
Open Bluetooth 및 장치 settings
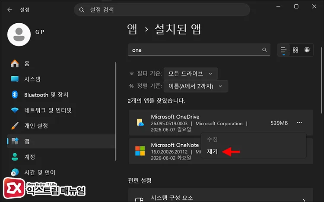[x=61, y=95]
